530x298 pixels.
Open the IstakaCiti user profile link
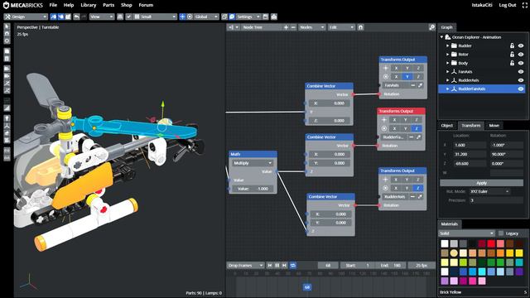coord(482,5)
